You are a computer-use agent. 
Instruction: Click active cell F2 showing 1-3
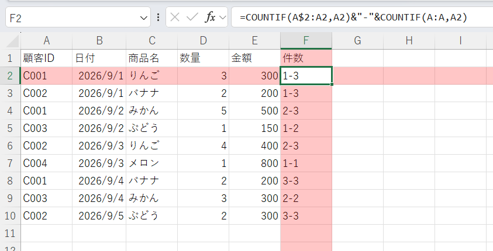[x=306, y=76]
